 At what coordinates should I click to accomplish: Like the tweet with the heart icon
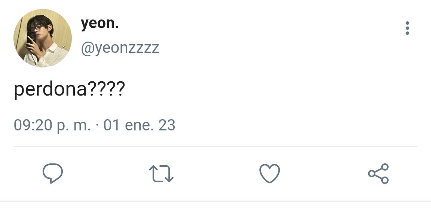(x=270, y=173)
